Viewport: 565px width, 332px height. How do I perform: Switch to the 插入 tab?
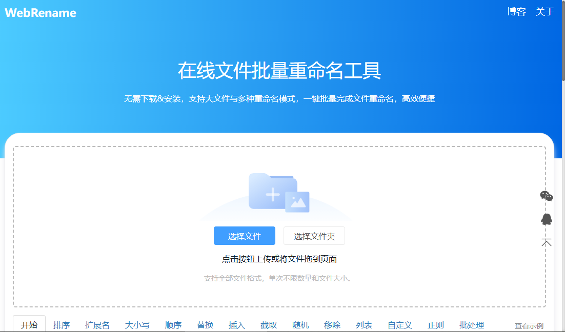pyautogui.click(x=236, y=325)
